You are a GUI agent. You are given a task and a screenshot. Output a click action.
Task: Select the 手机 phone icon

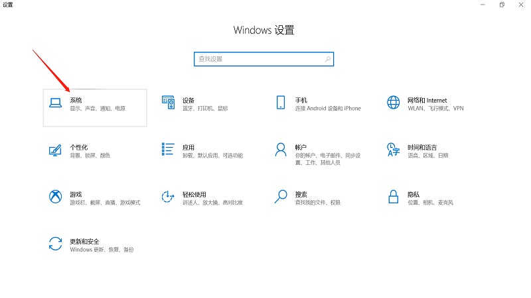[x=281, y=103]
